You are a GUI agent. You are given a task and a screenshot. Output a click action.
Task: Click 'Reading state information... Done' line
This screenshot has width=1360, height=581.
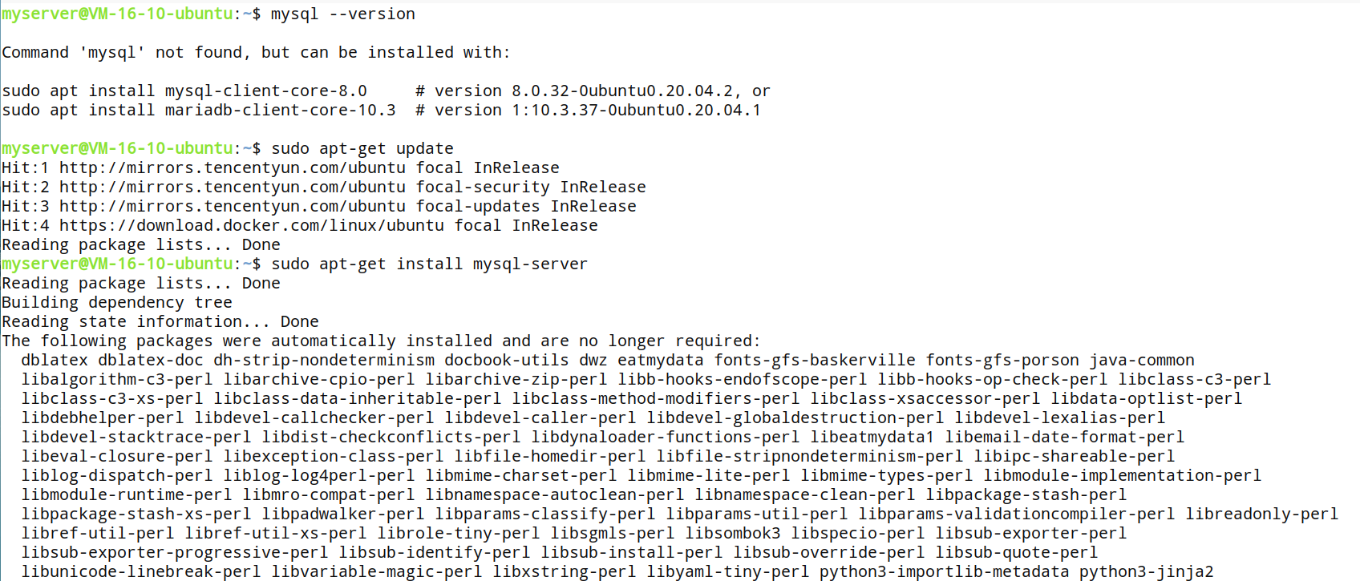pyautogui.click(x=160, y=321)
